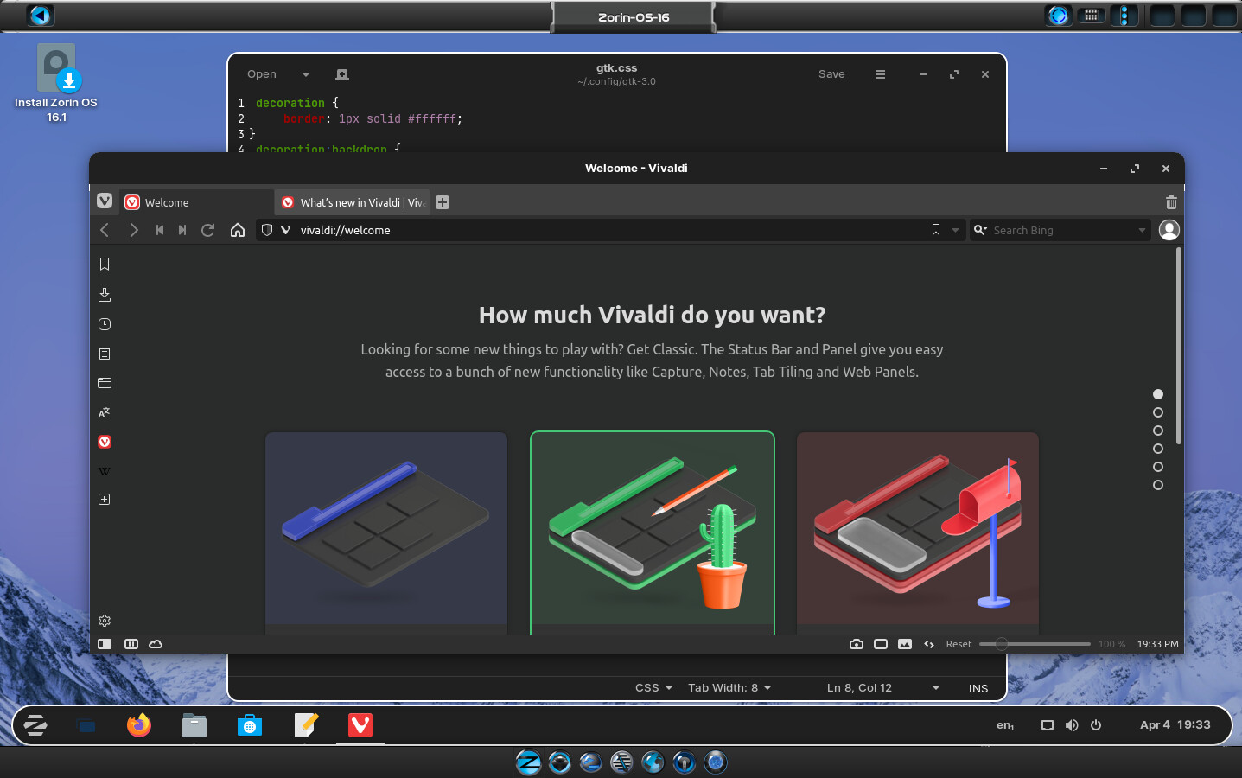The height and width of the screenshot is (778, 1242).
Task: Open the page tiling icon in status bar
Action: tap(881, 644)
